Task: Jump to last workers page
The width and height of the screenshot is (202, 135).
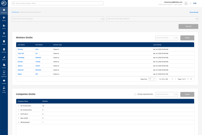Action: pyautogui.click(x=191, y=79)
